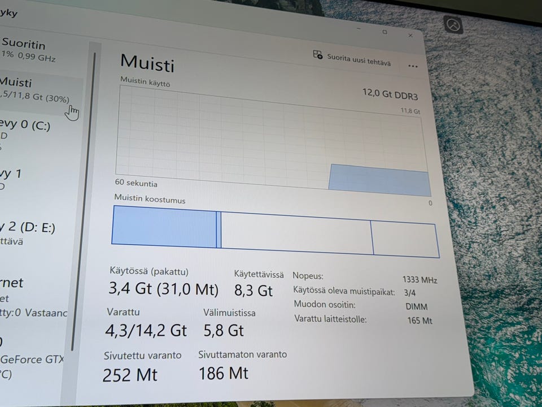Select the Suoritin (CPU) performance item
The height and width of the screenshot is (407, 542).
(29, 50)
